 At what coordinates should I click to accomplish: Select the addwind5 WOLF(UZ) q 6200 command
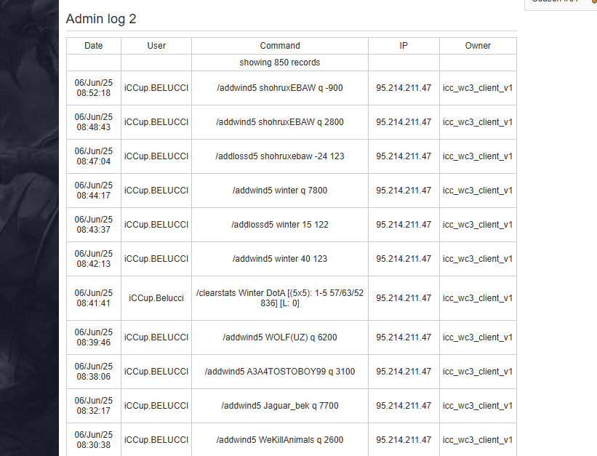click(x=280, y=337)
